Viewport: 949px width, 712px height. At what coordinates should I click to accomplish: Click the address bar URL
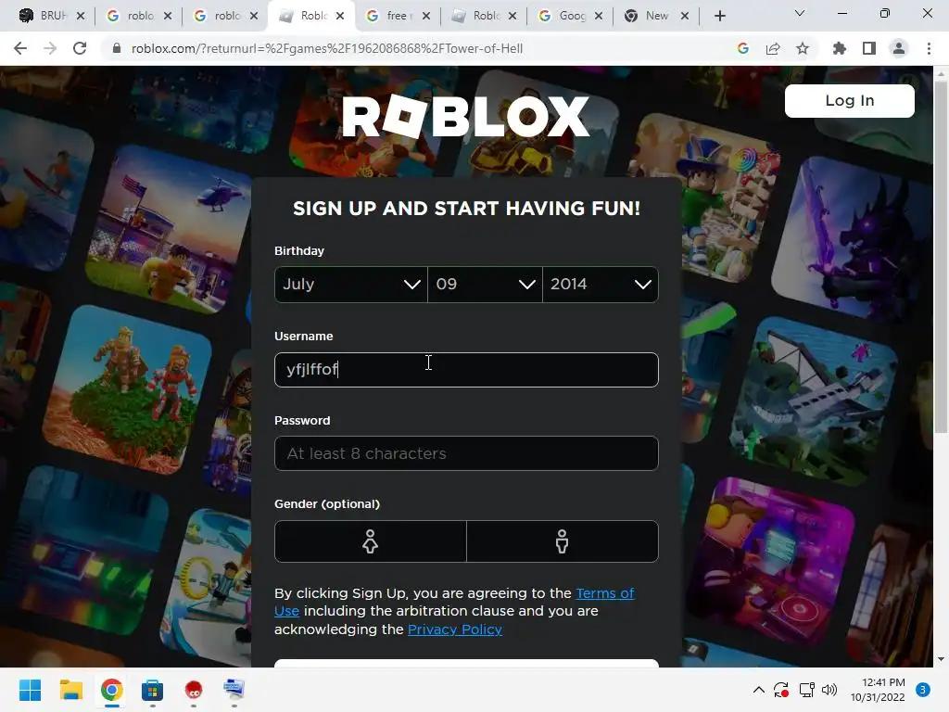click(x=327, y=48)
